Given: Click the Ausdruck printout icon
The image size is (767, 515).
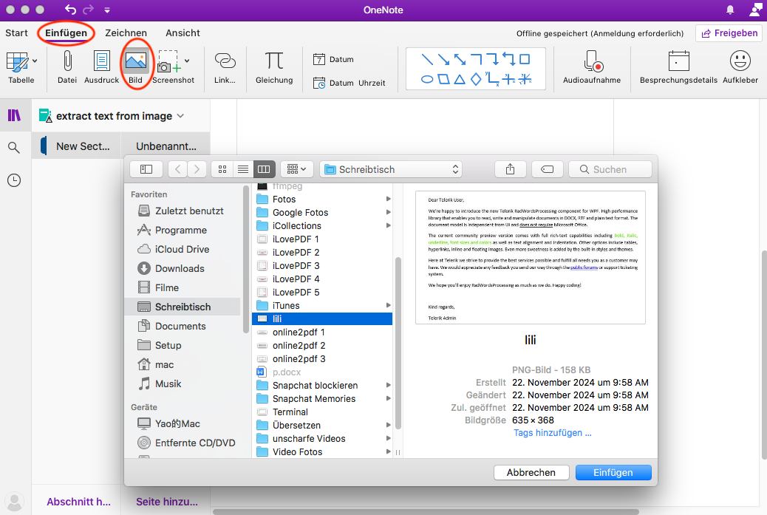Looking at the screenshot, I should tap(101, 61).
